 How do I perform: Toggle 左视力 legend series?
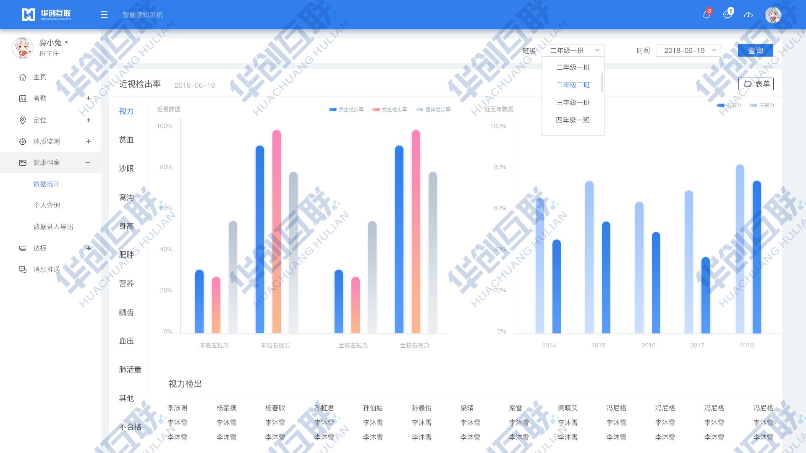click(x=762, y=105)
